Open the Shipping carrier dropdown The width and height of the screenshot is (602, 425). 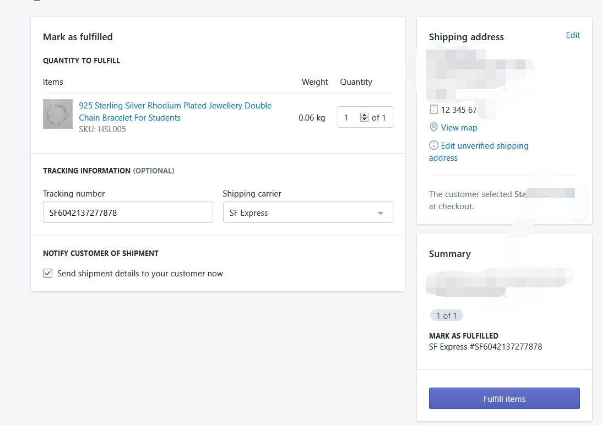[307, 212]
